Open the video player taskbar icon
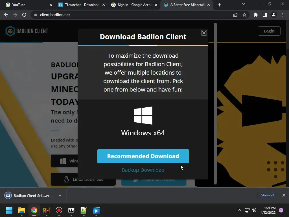This screenshot has height=217, width=289. [96, 210]
